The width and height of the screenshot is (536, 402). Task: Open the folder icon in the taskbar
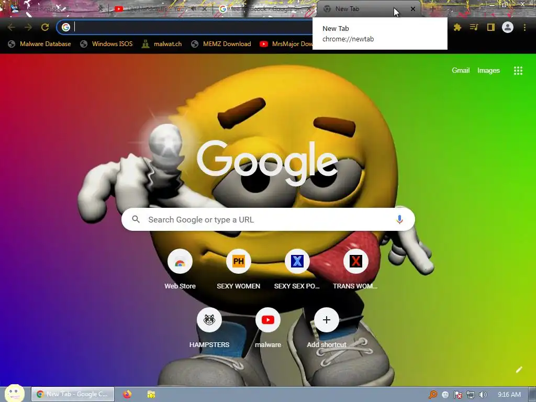coord(151,394)
